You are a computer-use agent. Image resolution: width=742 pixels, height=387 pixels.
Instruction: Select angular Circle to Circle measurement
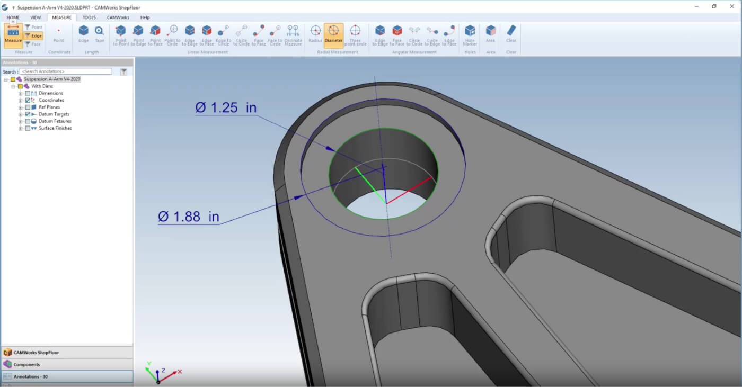[414, 35]
